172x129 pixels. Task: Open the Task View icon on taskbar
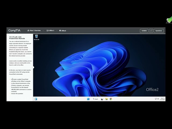(x=102, y=99)
